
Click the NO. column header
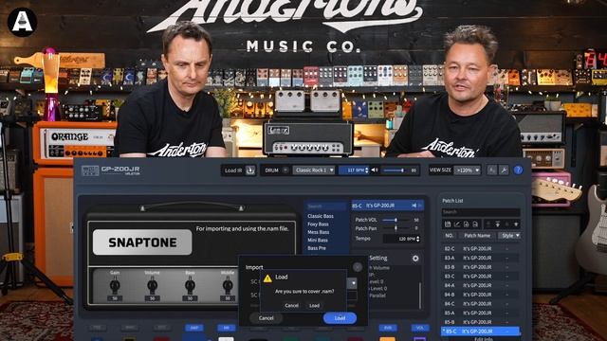point(449,236)
